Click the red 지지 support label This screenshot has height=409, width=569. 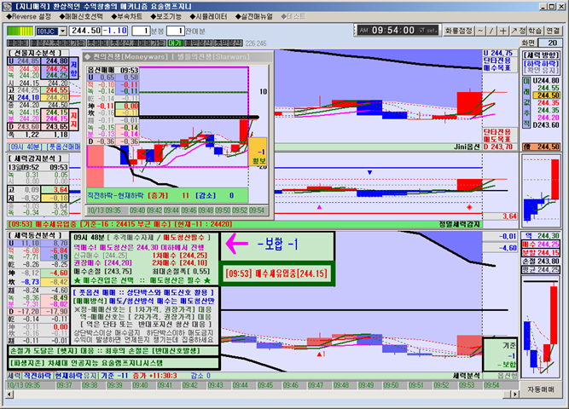point(73,120)
